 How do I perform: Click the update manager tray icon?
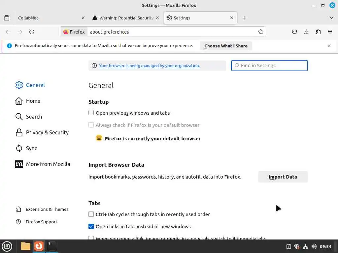tap(288, 246)
